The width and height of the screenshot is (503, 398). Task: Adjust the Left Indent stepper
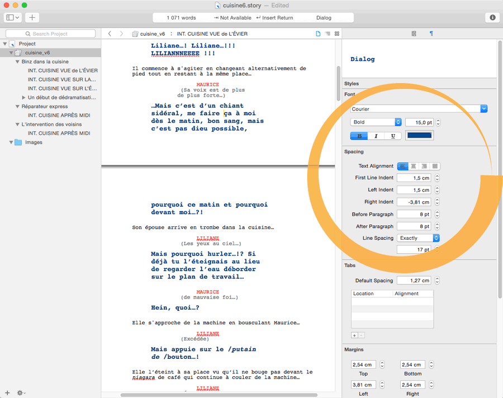[x=437, y=190]
